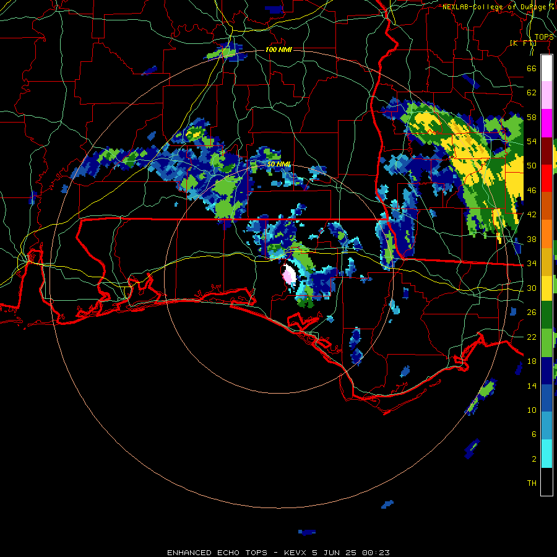Image resolution: width=557 pixels, height=557 pixels.
Task: Click the "100 NMI" range ring label
Action: 278,50
